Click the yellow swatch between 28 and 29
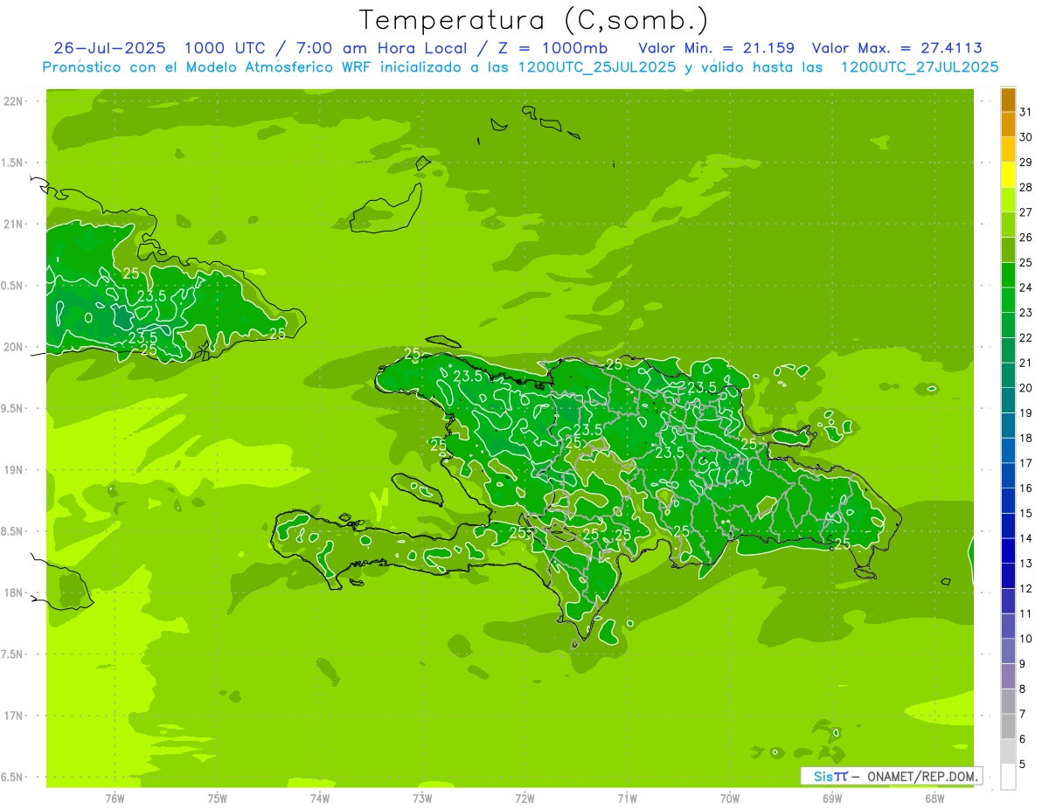The height and width of the screenshot is (810, 1049). (x=1008, y=175)
